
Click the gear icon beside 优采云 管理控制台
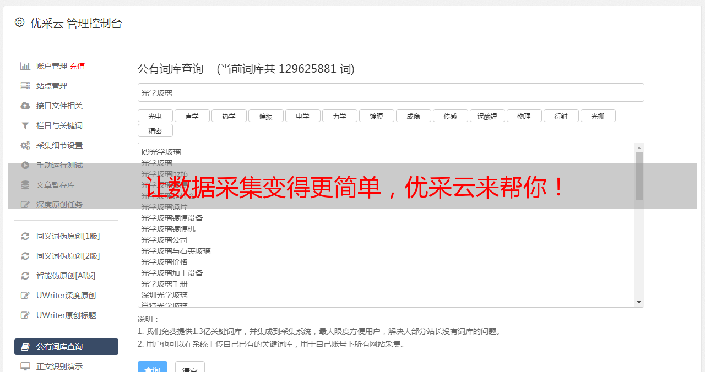click(x=20, y=23)
